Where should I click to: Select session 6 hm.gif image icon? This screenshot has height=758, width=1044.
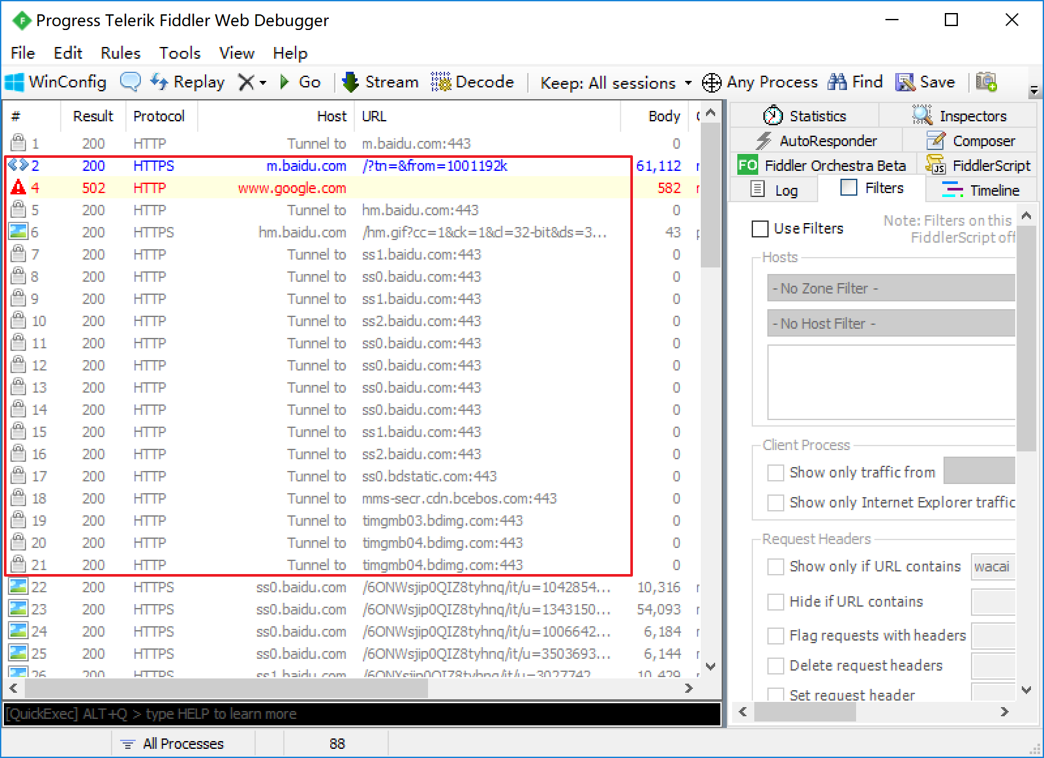coord(18,232)
